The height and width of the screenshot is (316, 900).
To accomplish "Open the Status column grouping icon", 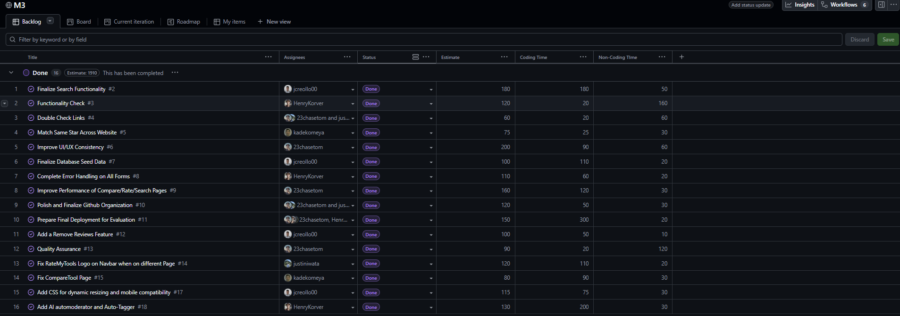I will [x=415, y=57].
